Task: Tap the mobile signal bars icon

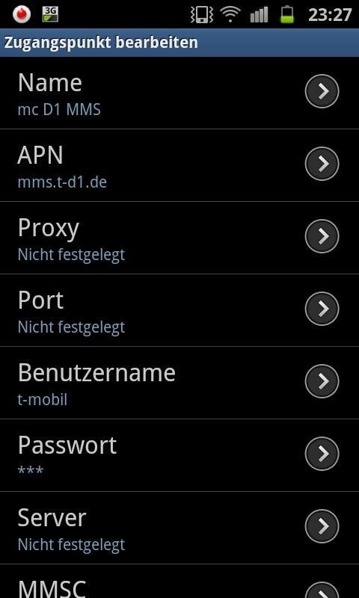Action: [x=259, y=15]
